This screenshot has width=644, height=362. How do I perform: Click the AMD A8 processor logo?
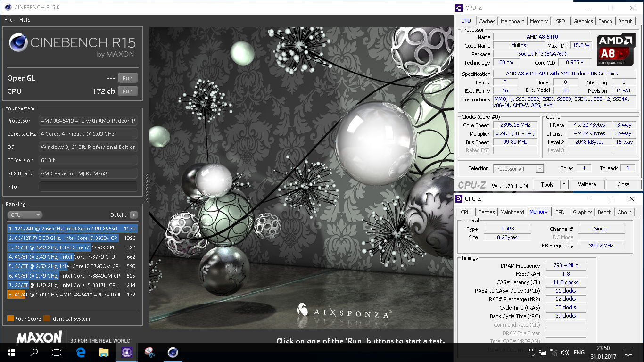(x=616, y=49)
